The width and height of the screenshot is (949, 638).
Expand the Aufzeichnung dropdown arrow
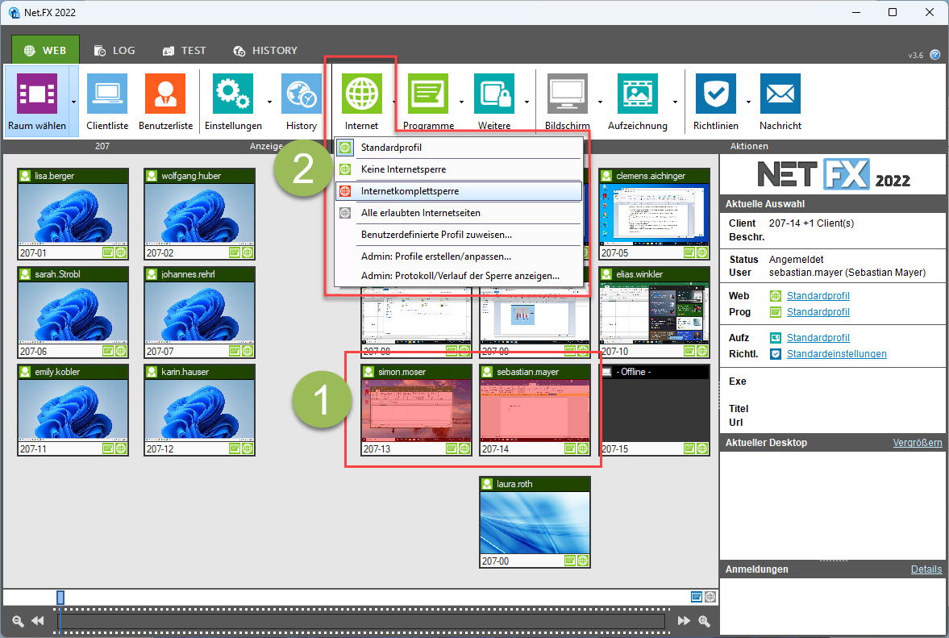[675, 102]
